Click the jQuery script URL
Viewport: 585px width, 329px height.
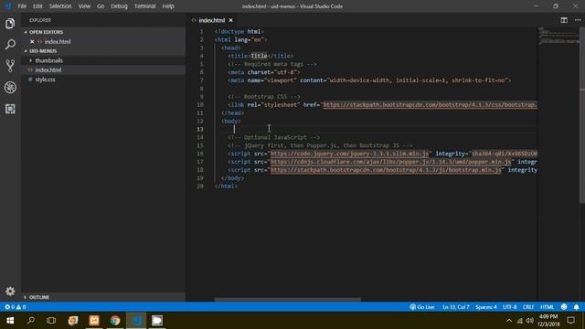pos(349,154)
